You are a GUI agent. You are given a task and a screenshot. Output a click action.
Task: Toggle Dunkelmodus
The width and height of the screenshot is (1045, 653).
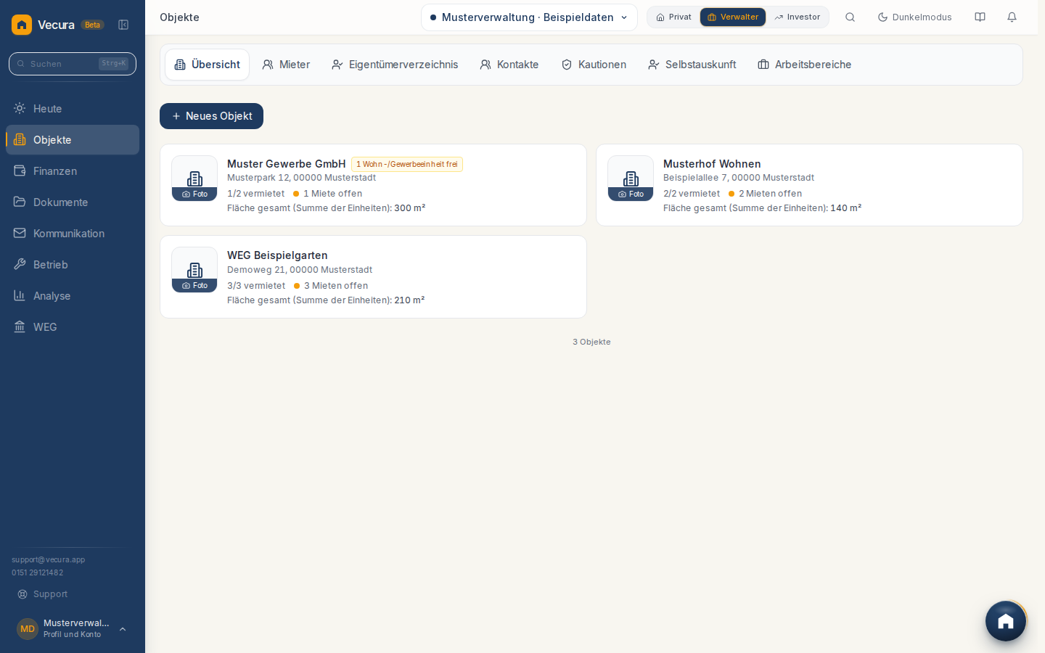tap(914, 17)
